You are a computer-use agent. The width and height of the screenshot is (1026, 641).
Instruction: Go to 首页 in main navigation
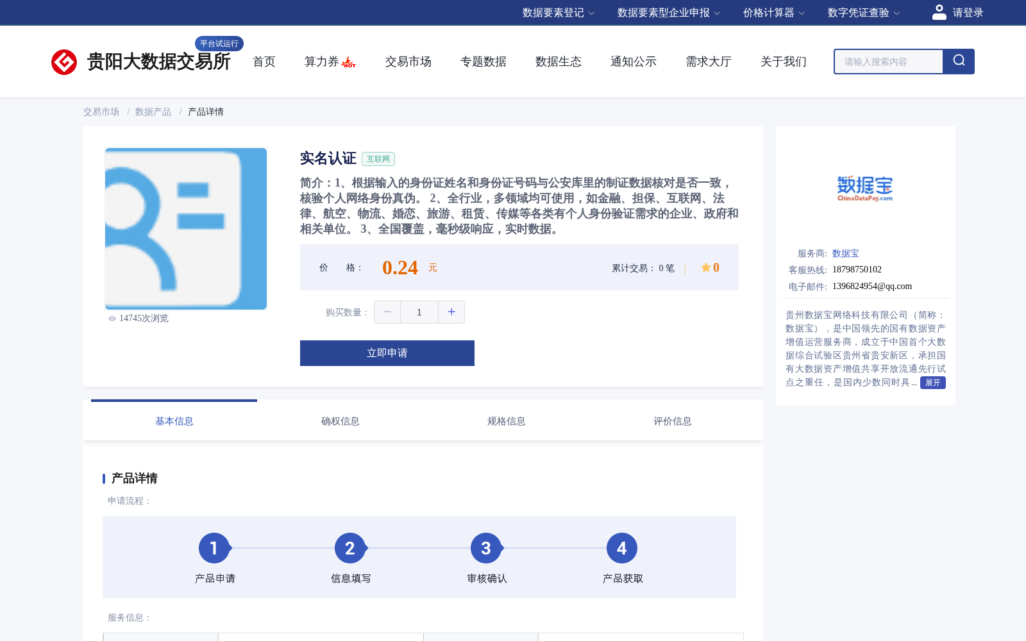pos(264,62)
